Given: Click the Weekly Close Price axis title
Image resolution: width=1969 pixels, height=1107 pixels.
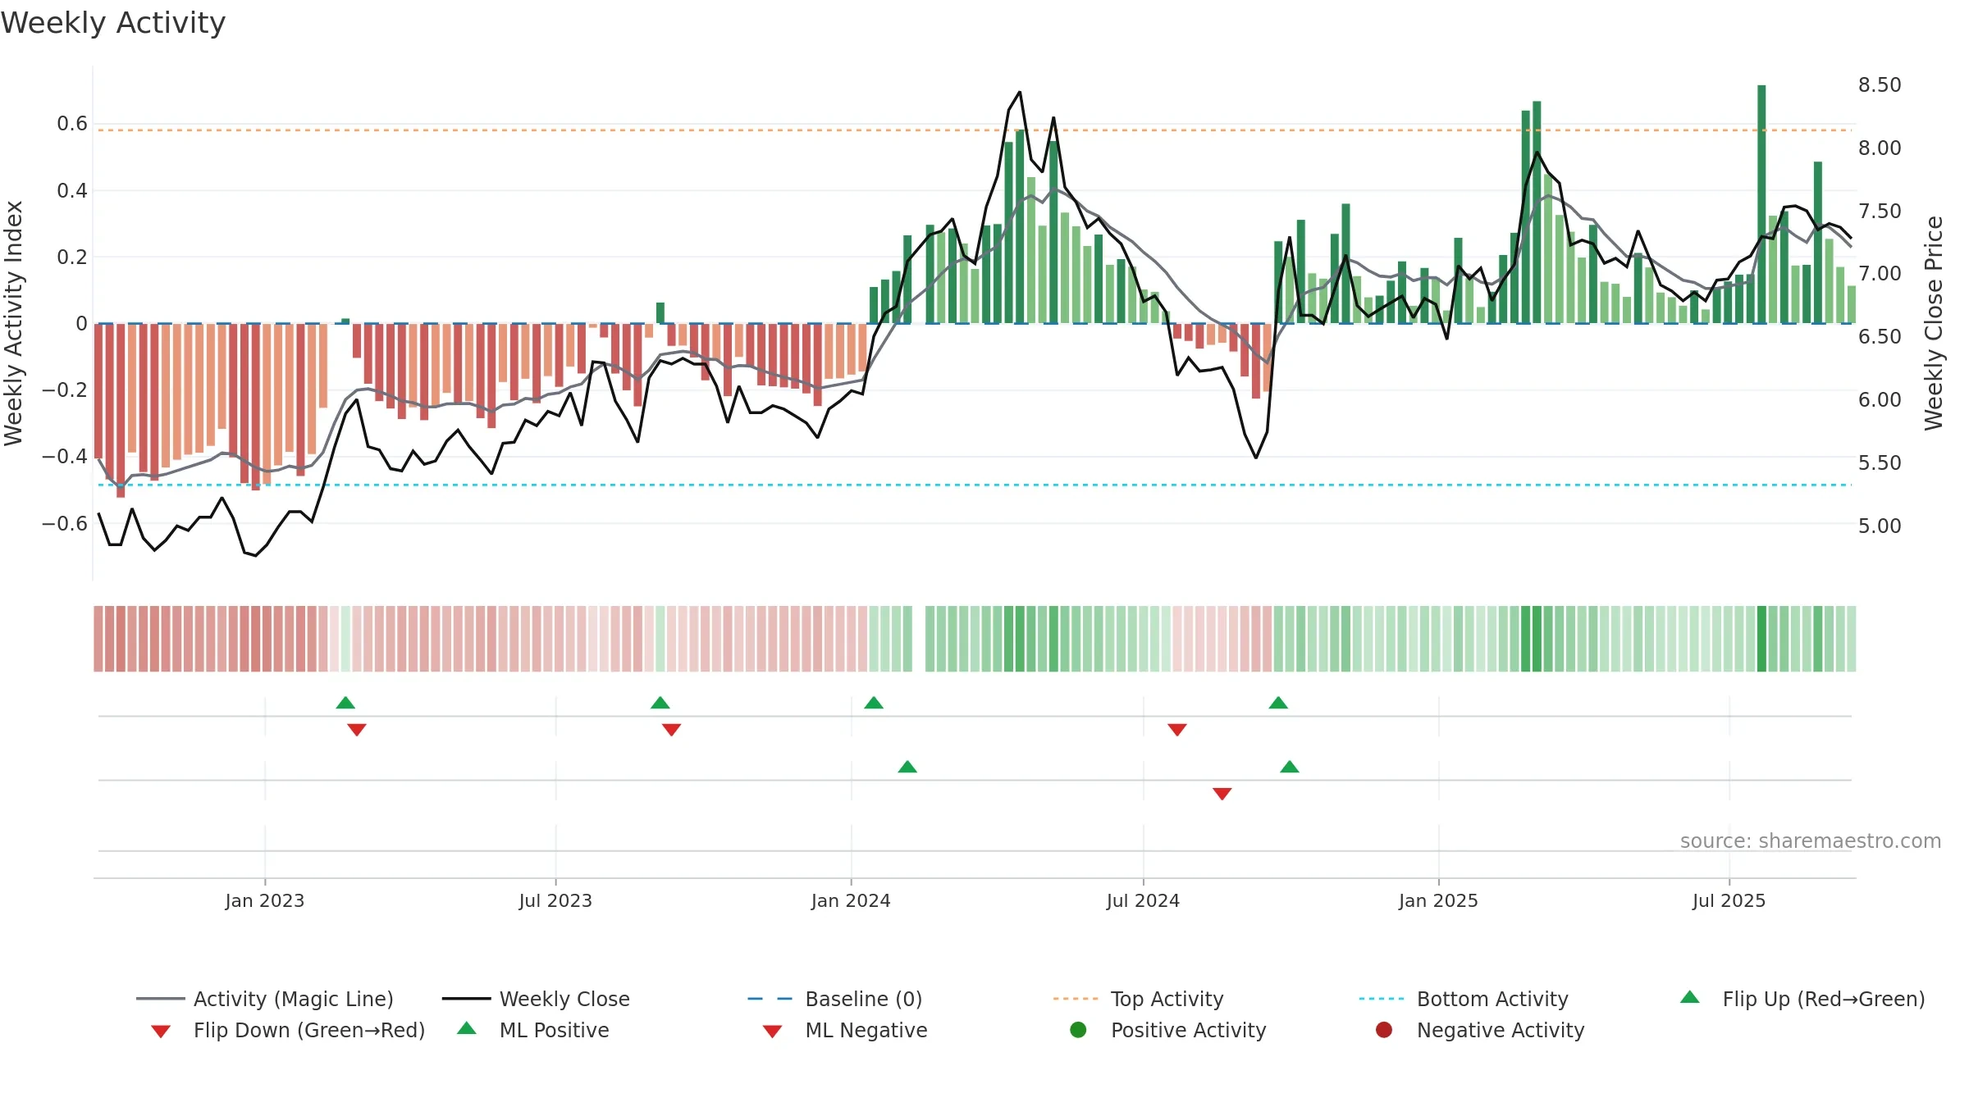Looking at the screenshot, I should (x=1934, y=324).
